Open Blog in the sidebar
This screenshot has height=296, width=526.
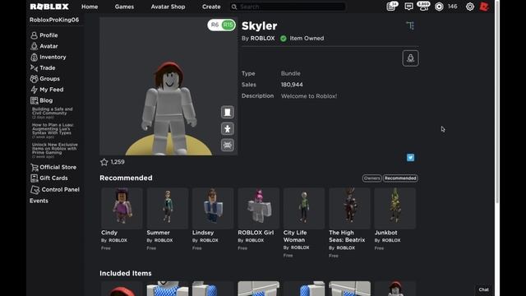[42, 100]
